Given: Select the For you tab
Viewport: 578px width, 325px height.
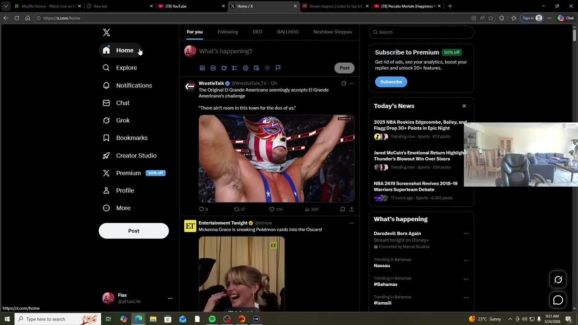Looking at the screenshot, I should tap(195, 32).
